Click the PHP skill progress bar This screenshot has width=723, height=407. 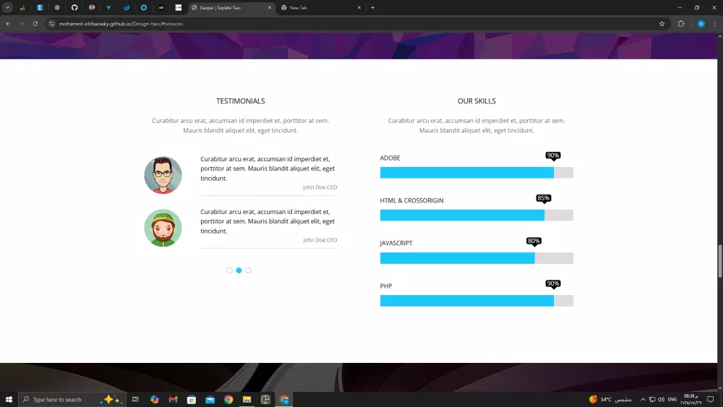coord(476,301)
